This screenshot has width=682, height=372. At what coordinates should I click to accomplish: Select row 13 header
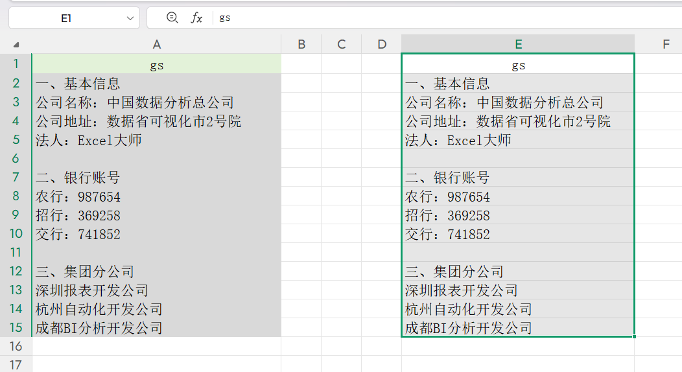tap(16, 290)
